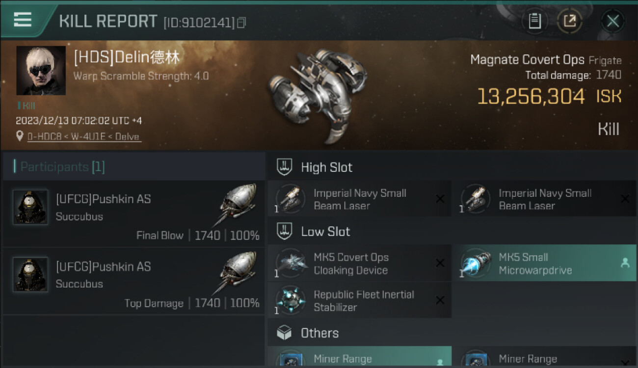Image resolution: width=638 pixels, height=368 pixels.
Task: Close the kill report window
Action: pos(612,21)
